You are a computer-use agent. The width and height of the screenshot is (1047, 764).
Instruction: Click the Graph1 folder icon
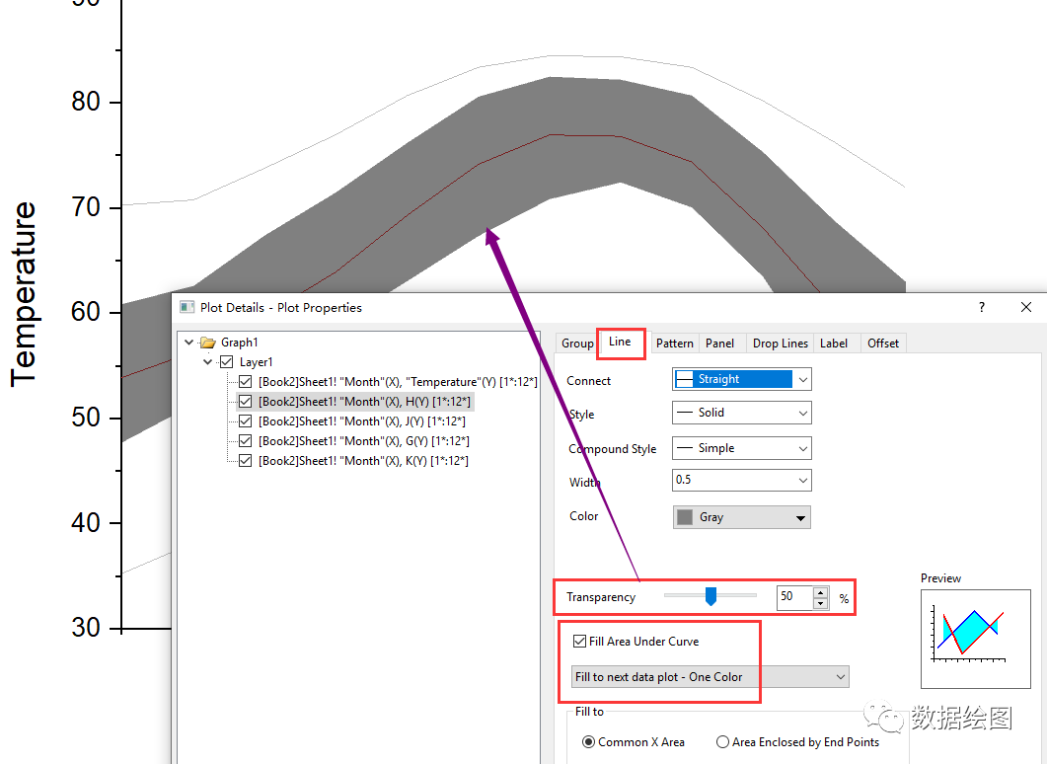208,343
